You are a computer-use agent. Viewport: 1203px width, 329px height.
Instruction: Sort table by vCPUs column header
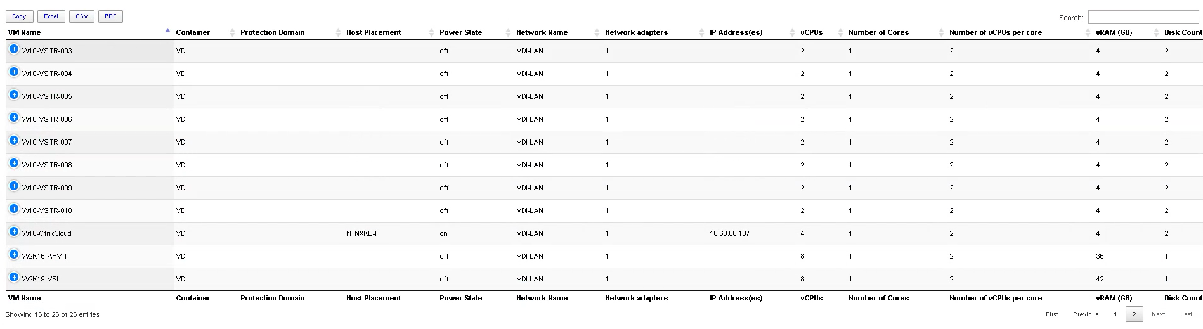pyautogui.click(x=811, y=32)
